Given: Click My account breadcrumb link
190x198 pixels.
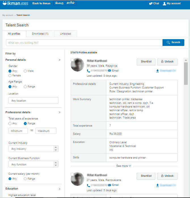Looking at the screenshot, I should click(8, 15).
